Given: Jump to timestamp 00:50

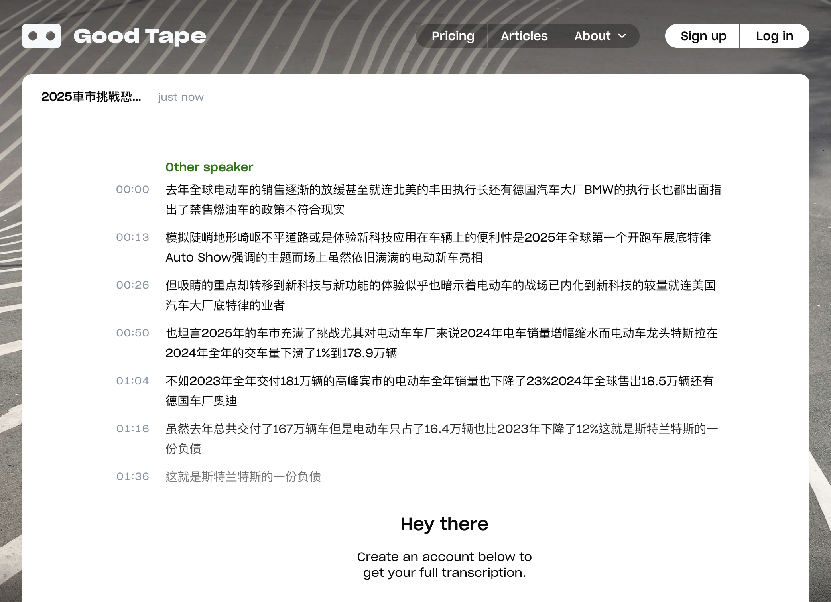Looking at the screenshot, I should click(133, 333).
